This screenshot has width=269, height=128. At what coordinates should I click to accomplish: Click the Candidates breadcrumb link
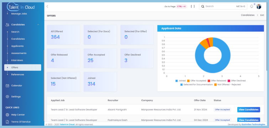[248, 15]
